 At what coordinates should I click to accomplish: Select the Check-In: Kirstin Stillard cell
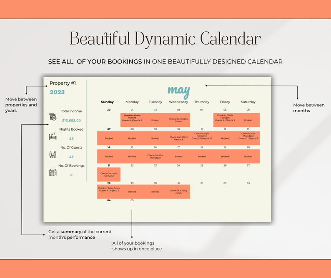pos(132,120)
